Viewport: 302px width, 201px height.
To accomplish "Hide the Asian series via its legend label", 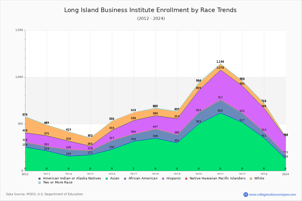I will (x=114, y=178).
